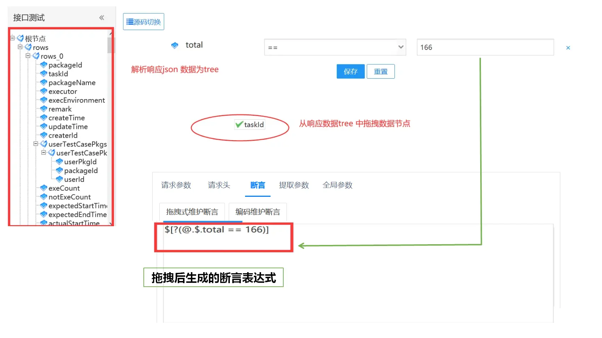The height and width of the screenshot is (338, 602).
Task: Click the node icon next to exeCount
Action: (x=44, y=188)
